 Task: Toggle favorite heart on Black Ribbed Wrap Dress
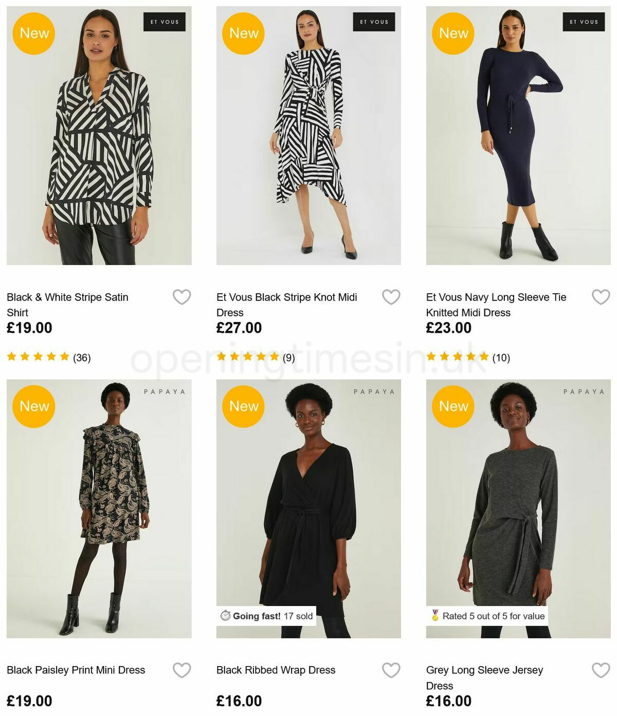pyautogui.click(x=391, y=670)
